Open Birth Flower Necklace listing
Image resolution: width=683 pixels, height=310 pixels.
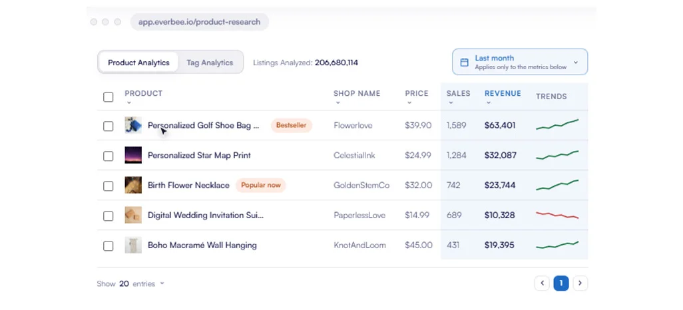coord(188,186)
